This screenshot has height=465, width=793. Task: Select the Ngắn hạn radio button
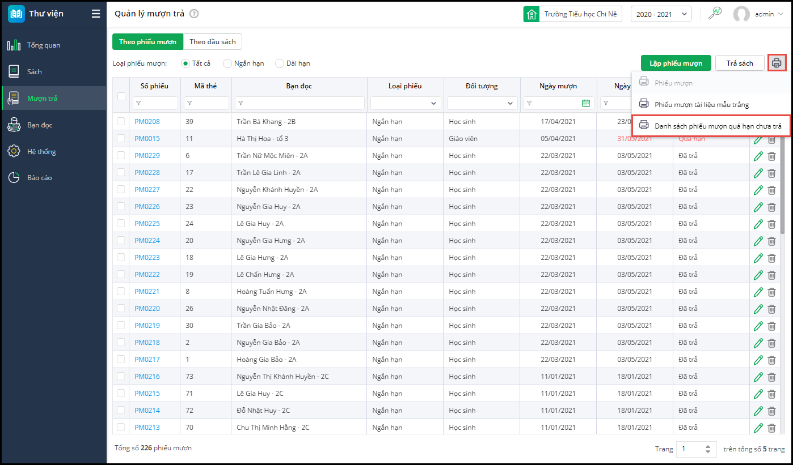point(227,63)
